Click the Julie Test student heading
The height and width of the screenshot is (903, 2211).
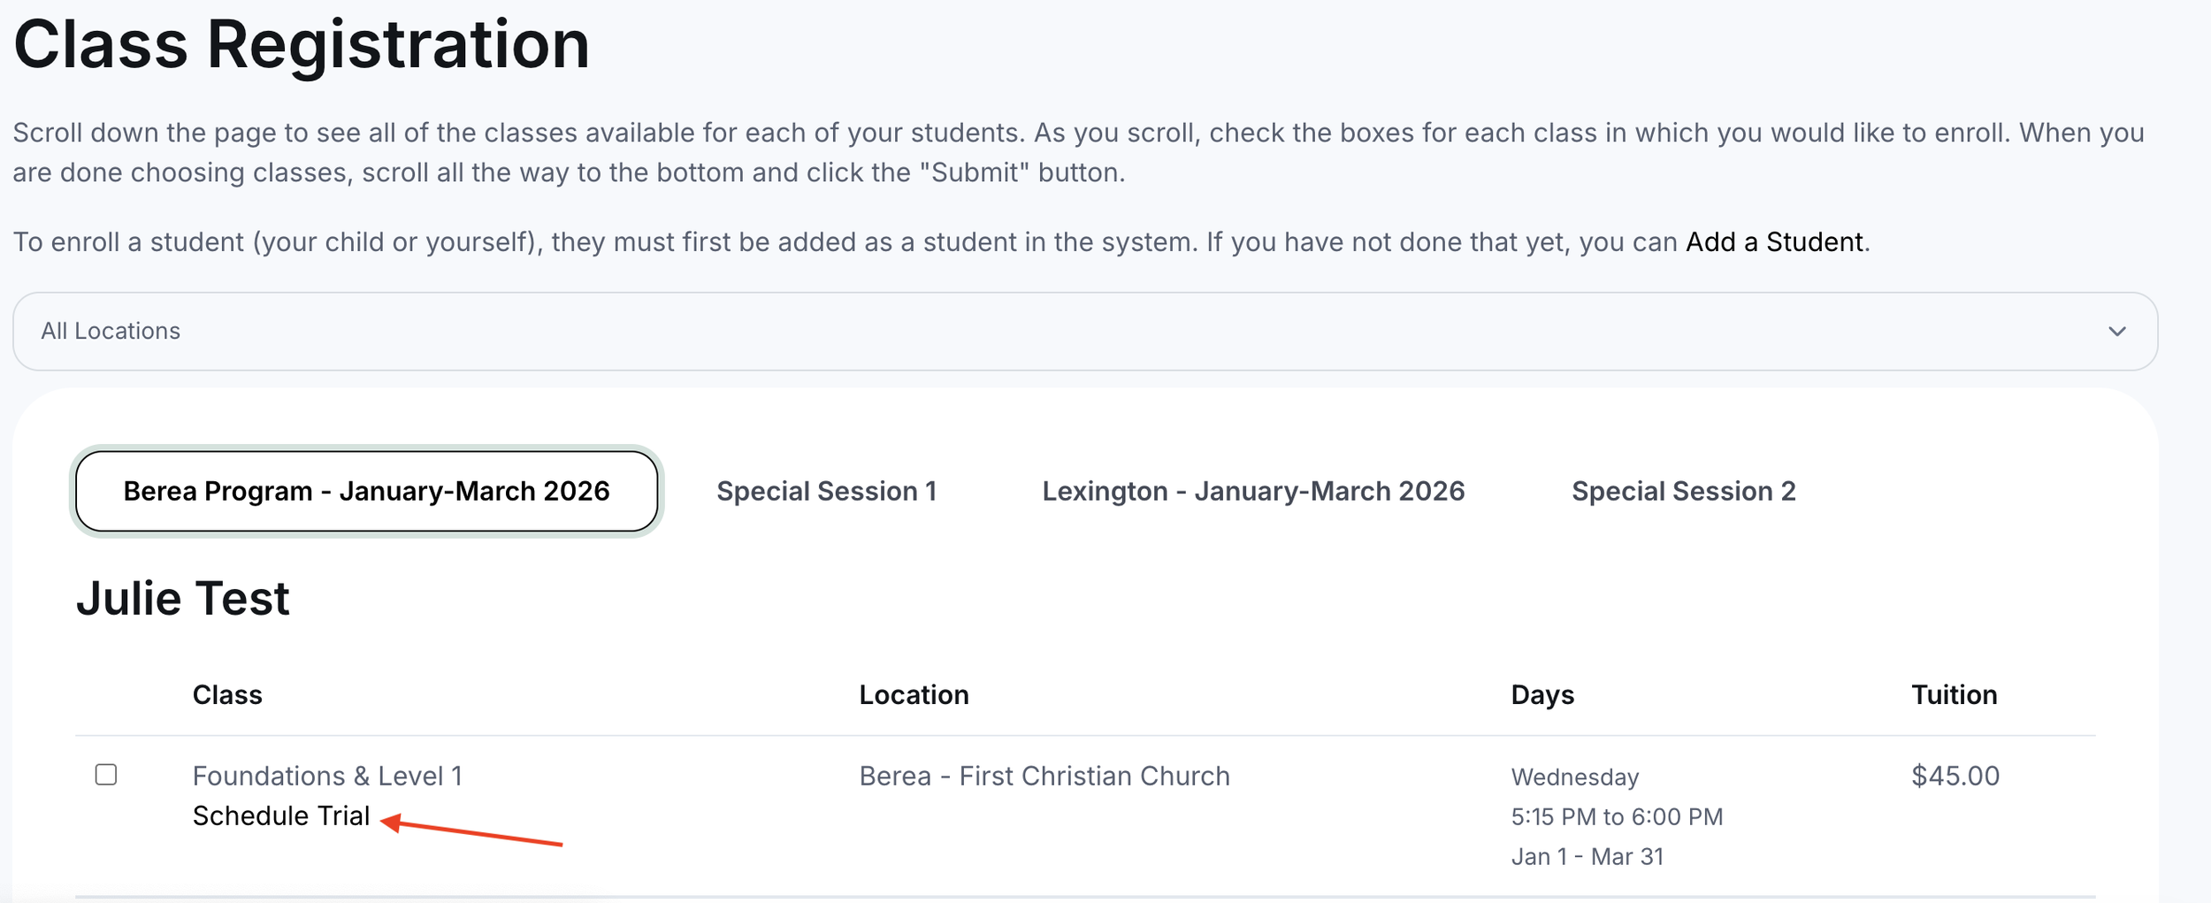(182, 598)
